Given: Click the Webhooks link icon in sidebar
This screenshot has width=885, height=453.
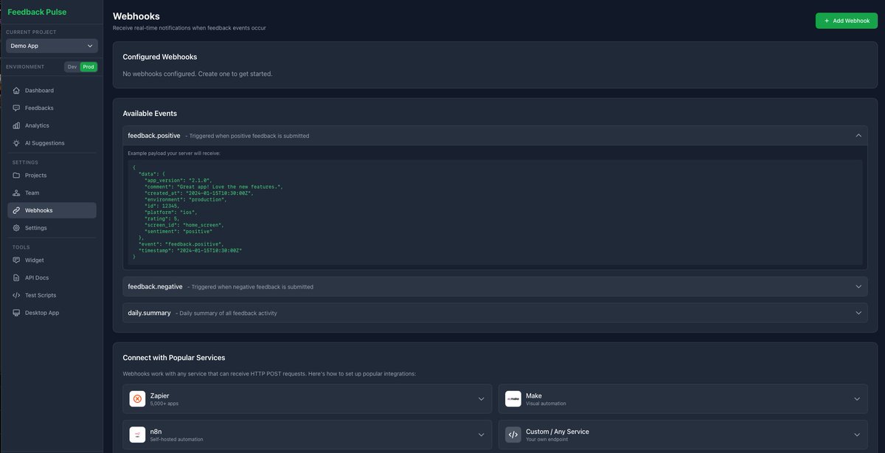Looking at the screenshot, I should coord(17,210).
